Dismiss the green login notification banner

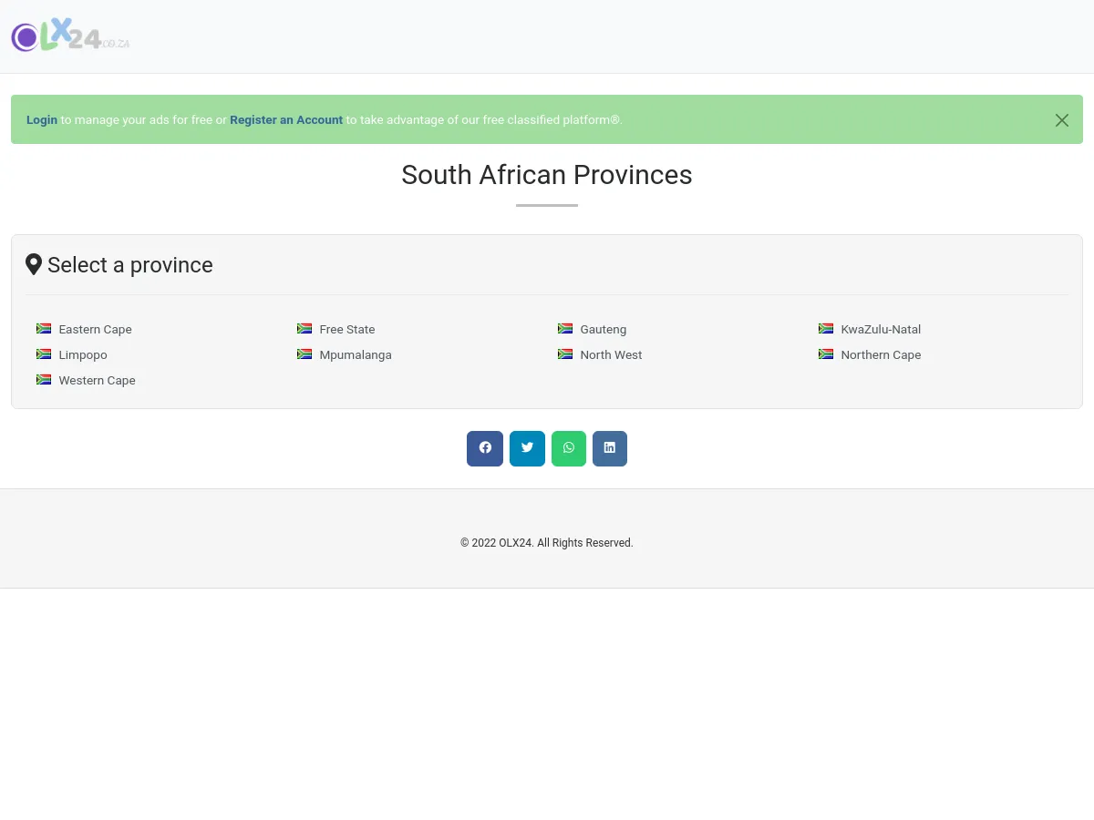[x=1061, y=119]
